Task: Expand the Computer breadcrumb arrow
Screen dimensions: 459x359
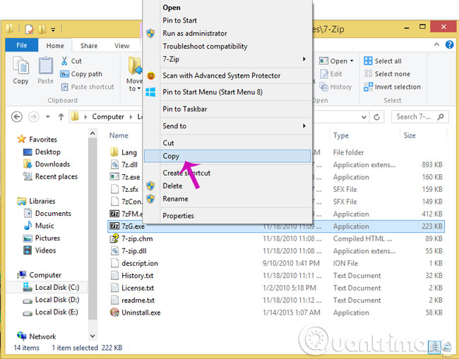Action: point(131,117)
